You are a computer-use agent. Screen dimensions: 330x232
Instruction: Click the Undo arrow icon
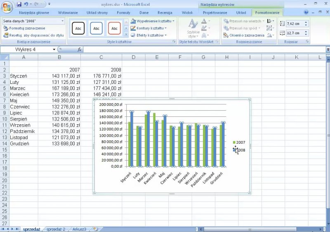click(x=26, y=4)
